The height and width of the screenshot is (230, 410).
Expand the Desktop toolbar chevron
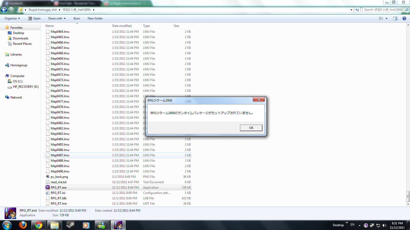pos(347,223)
